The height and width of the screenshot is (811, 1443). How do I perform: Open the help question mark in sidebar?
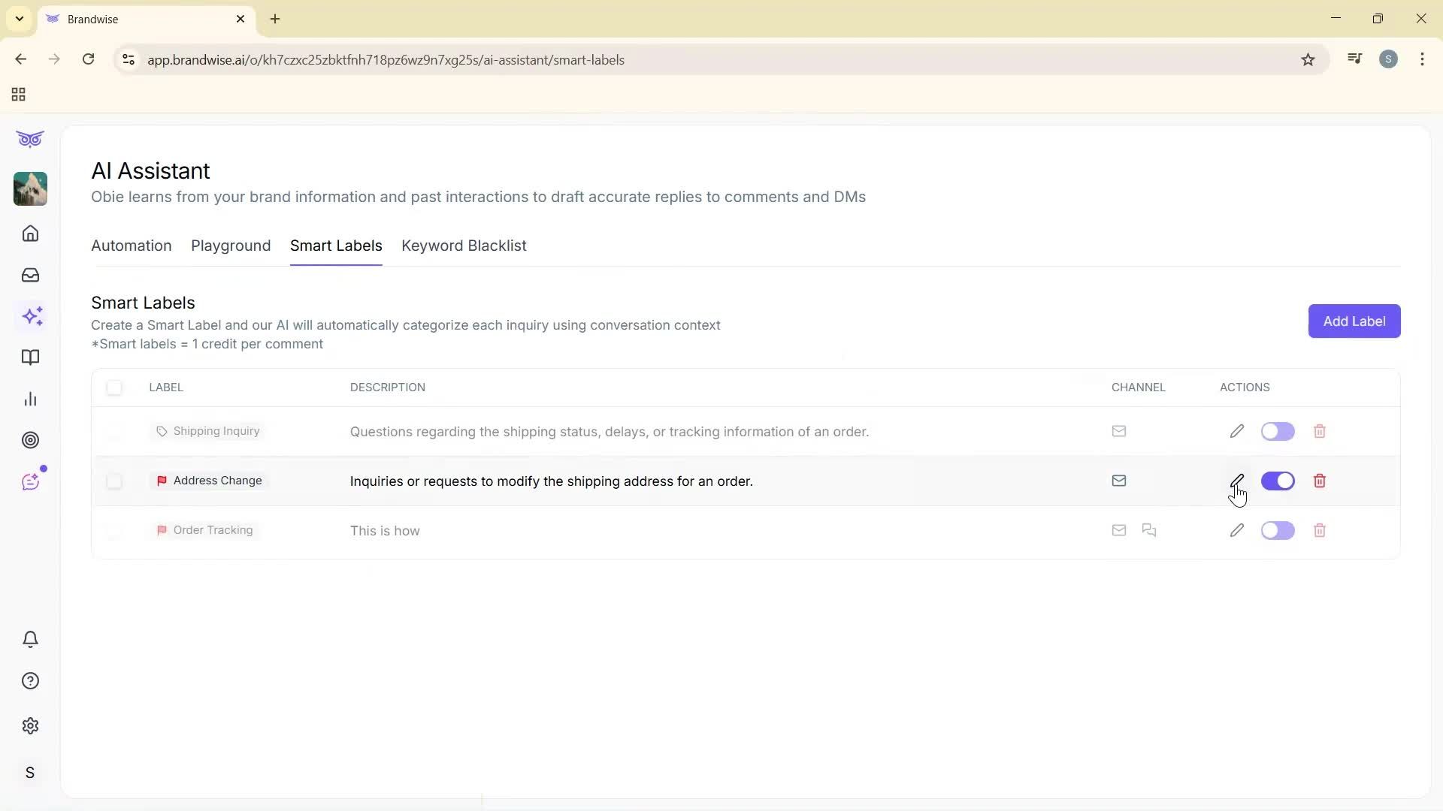[31, 680]
